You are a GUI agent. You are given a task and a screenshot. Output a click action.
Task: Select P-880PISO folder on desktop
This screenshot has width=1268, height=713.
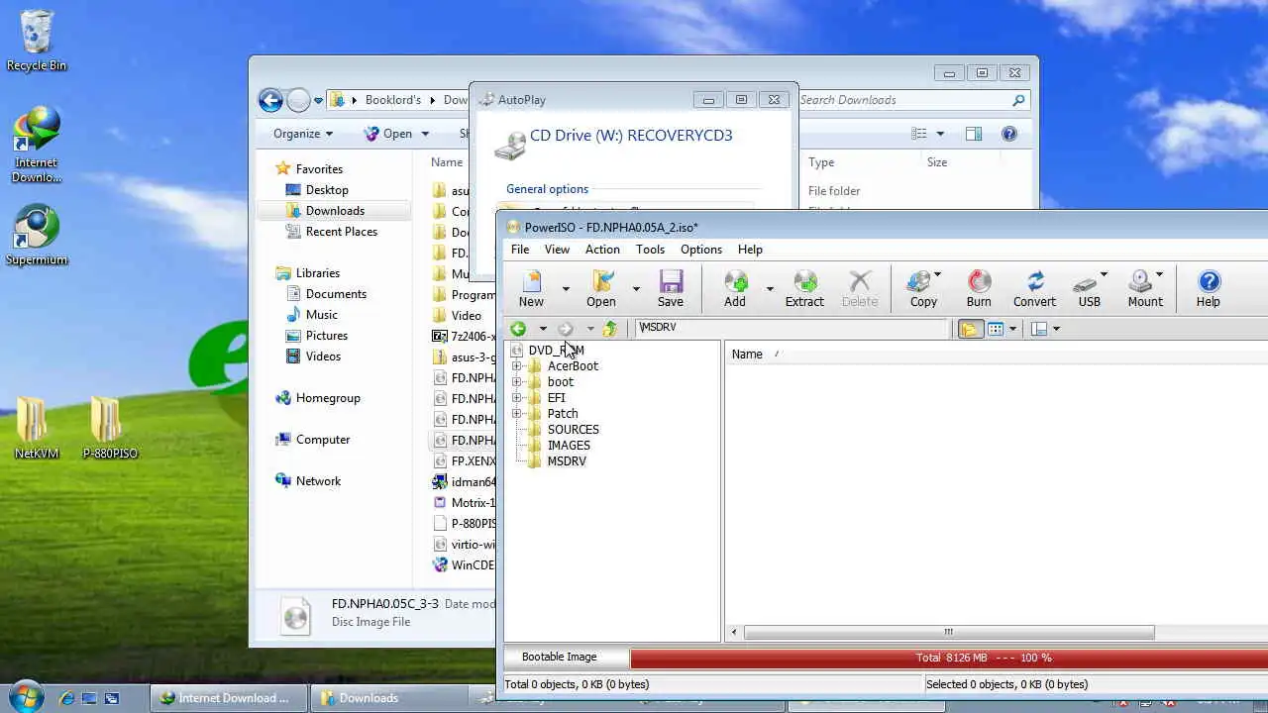point(110,428)
